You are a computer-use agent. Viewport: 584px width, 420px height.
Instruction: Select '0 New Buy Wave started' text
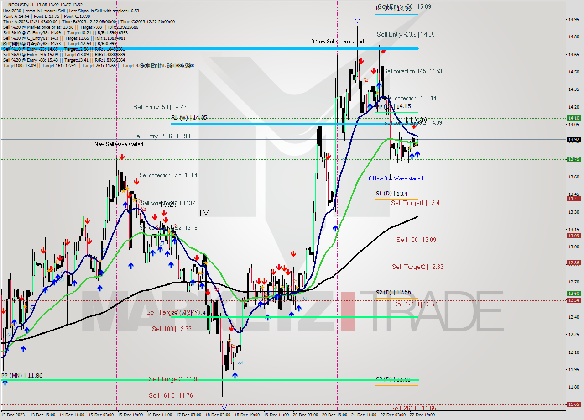coord(396,178)
